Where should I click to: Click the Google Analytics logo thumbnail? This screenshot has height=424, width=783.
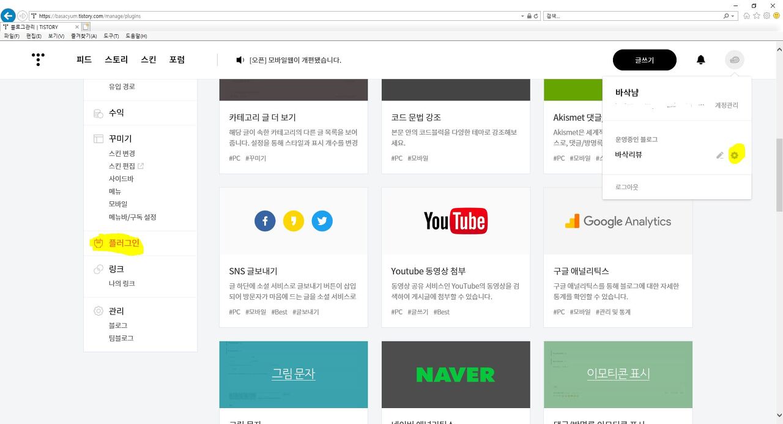coord(618,221)
